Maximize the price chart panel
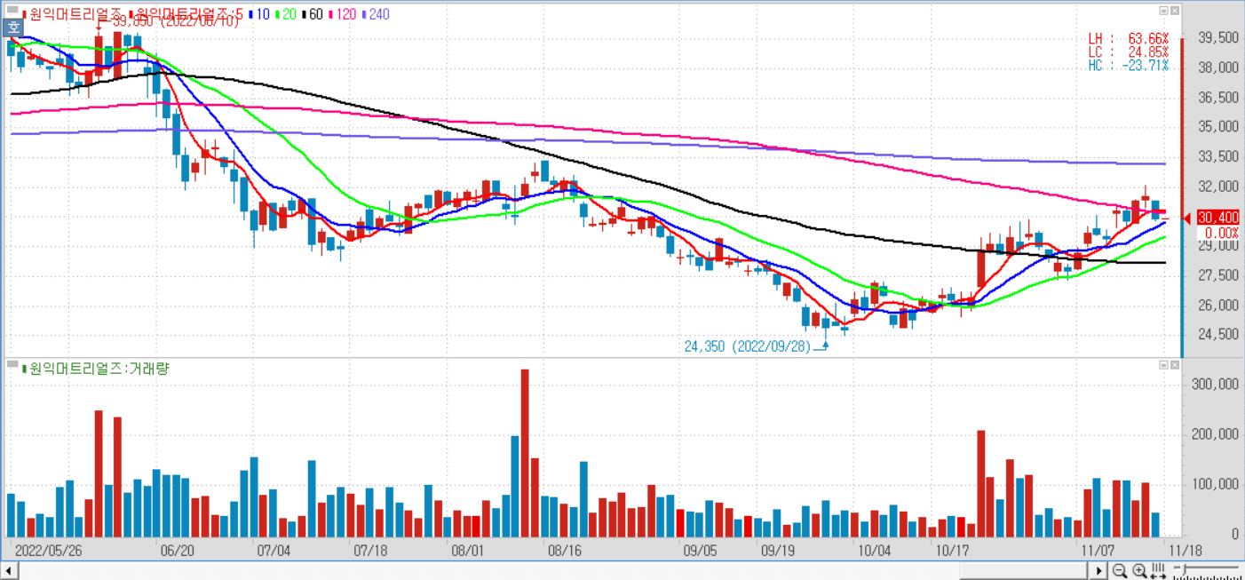Viewport: 1245px width, 580px height. (x=1163, y=11)
